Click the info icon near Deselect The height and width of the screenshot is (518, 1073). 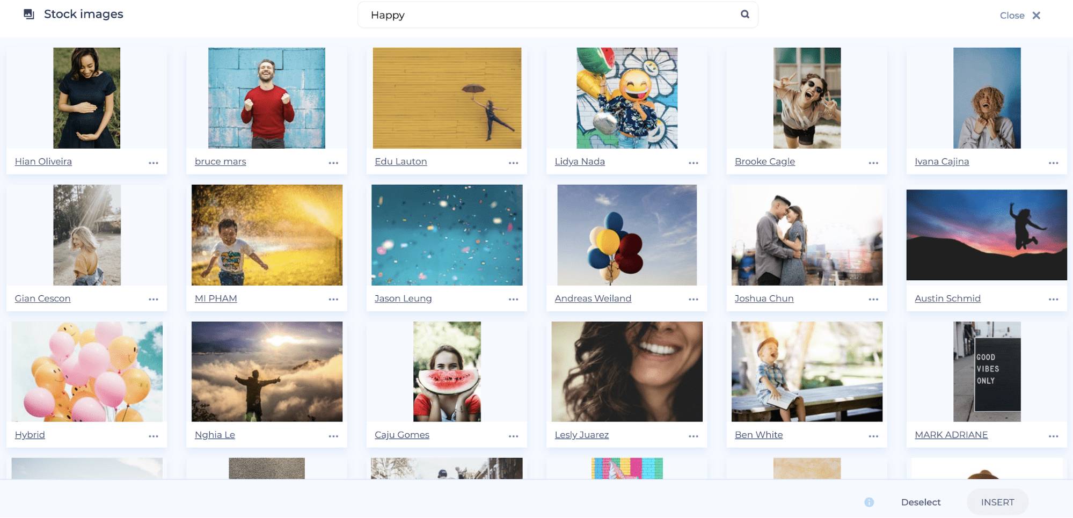coord(869,502)
